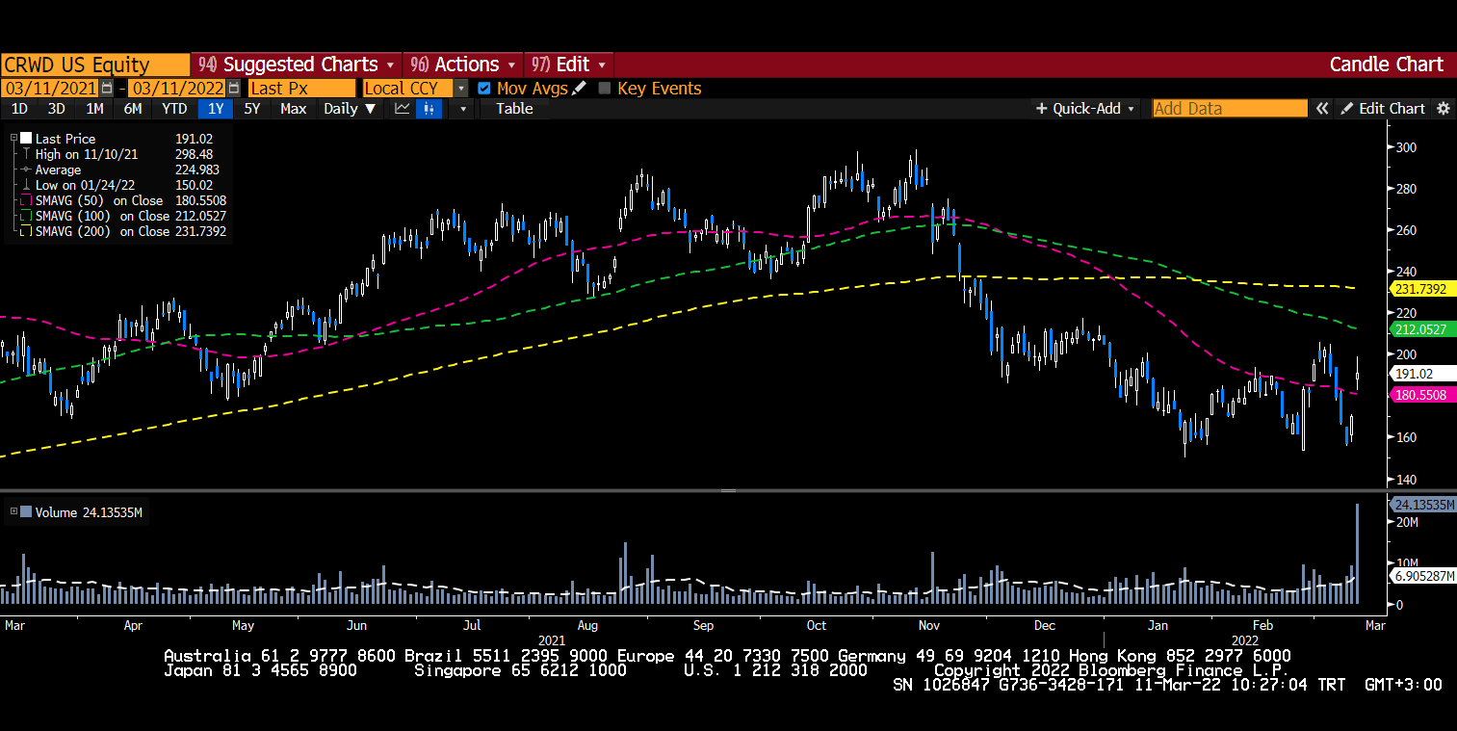Viewport: 1457px width, 731px height.
Task: Open the end date calendar picker
Action: click(x=234, y=88)
